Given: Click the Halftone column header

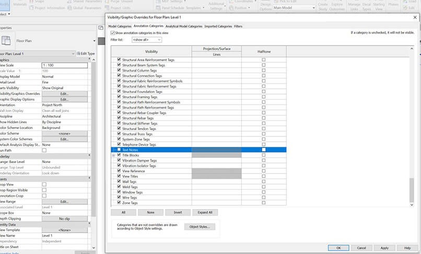Looking at the screenshot, I should pyautogui.click(x=264, y=51).
